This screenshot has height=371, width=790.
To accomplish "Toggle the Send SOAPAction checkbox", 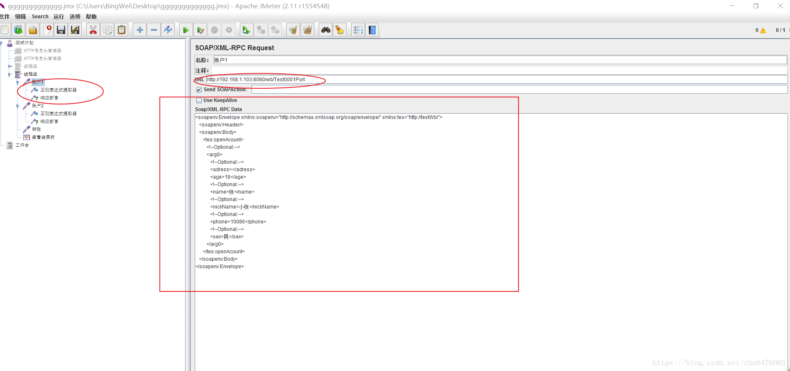I will point(199,90).
